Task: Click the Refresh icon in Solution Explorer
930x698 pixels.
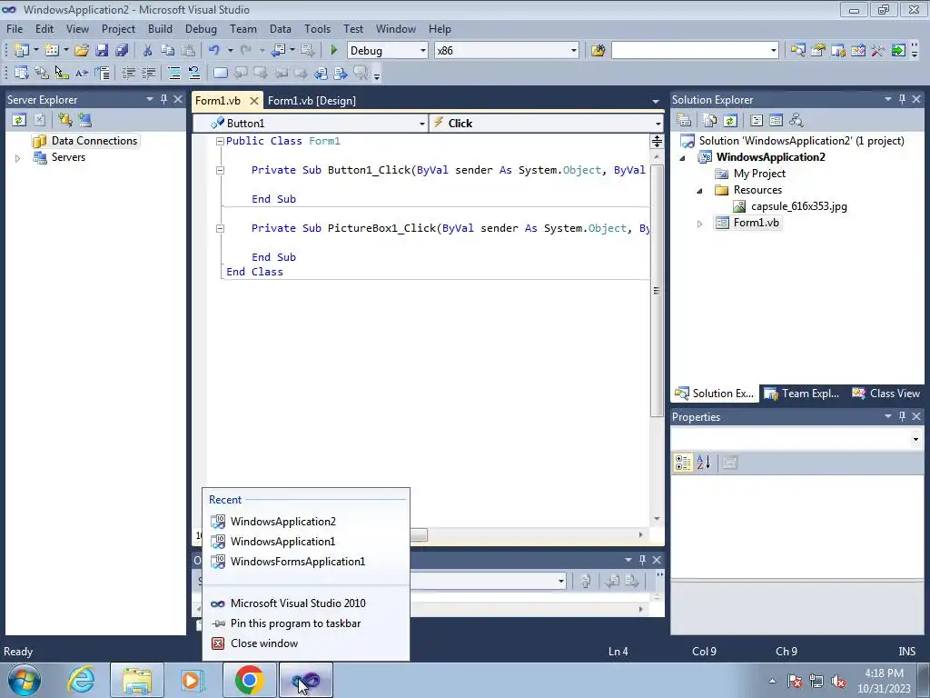Action: pyautogui.click(x=730, y=121)
